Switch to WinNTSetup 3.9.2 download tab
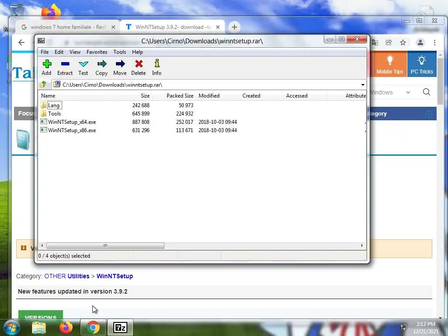Screen dimensions: 448x336 (x=172, y=27)
